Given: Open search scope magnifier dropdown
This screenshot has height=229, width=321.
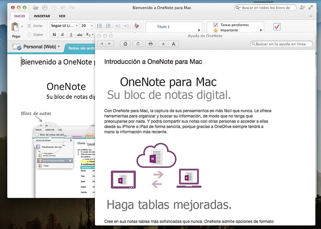Looking at the screenshot, I should (238, 8).
